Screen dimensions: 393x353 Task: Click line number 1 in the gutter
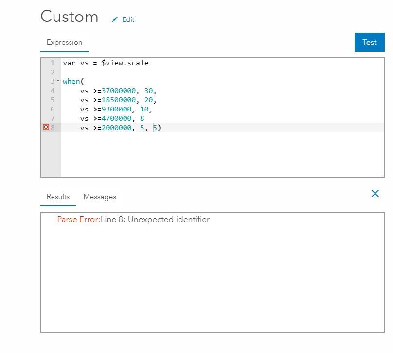point(53,63)
